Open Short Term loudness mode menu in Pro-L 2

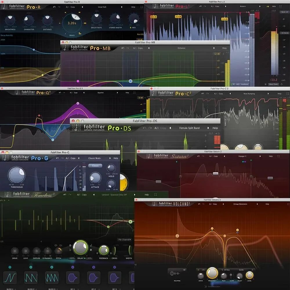tap(273, 84)
